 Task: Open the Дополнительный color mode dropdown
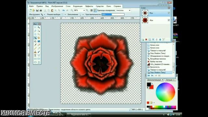pyautogui.click(x=155, y=80)
